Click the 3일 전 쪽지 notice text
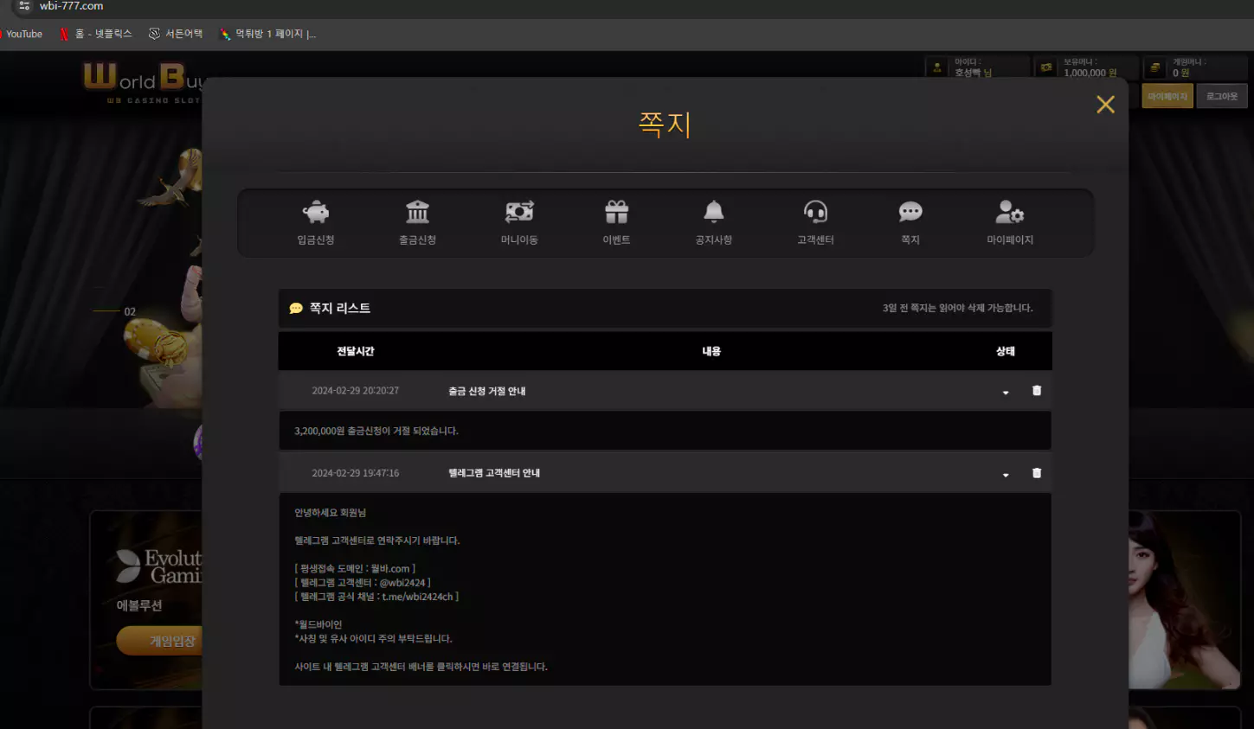Viewport: 1254px width, 729px height. pos(957,308)
